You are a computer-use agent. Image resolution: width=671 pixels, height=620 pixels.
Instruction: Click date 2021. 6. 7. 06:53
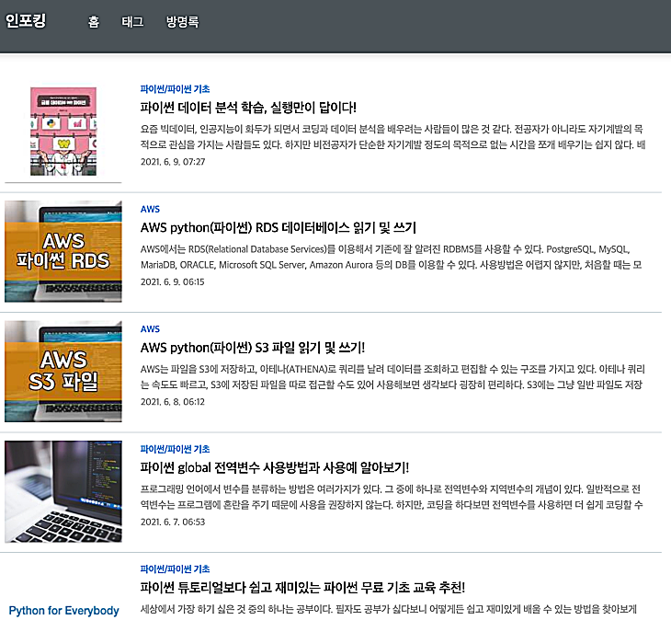173,522
